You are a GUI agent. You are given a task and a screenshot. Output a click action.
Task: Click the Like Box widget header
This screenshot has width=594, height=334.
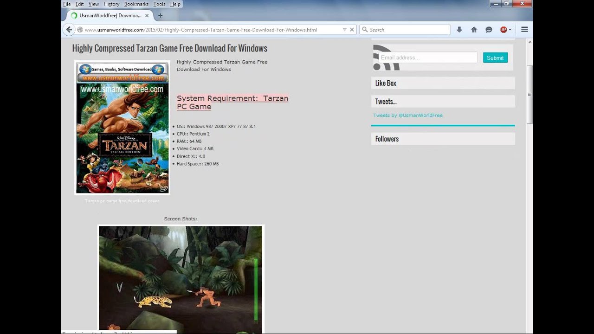(443, 83)
